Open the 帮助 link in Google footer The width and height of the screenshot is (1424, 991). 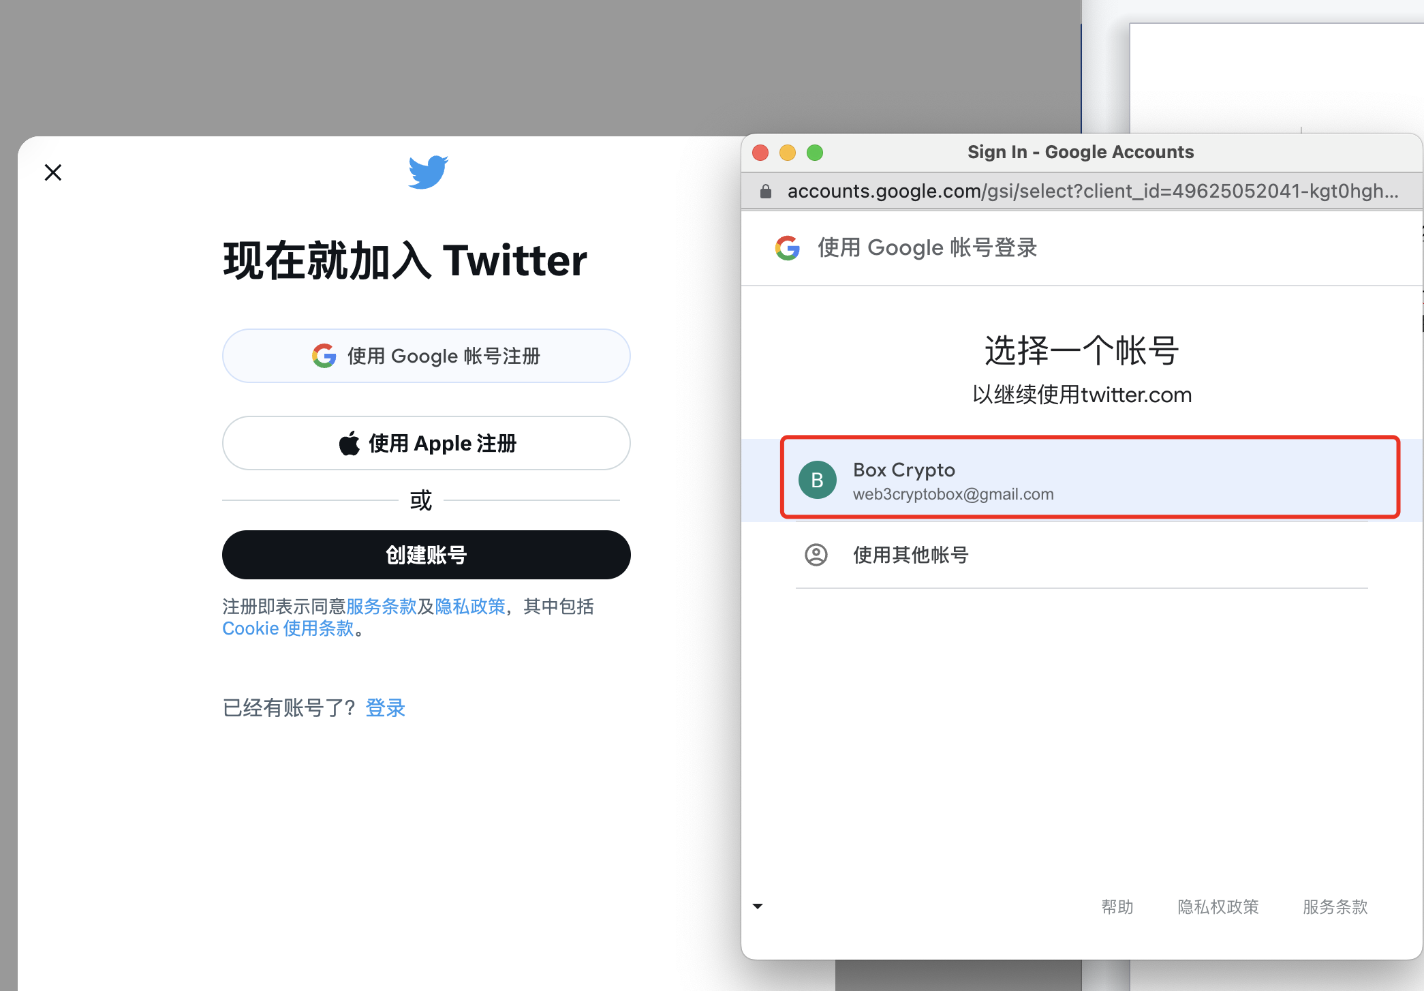pyautogui.click(x=1117, y=907)
